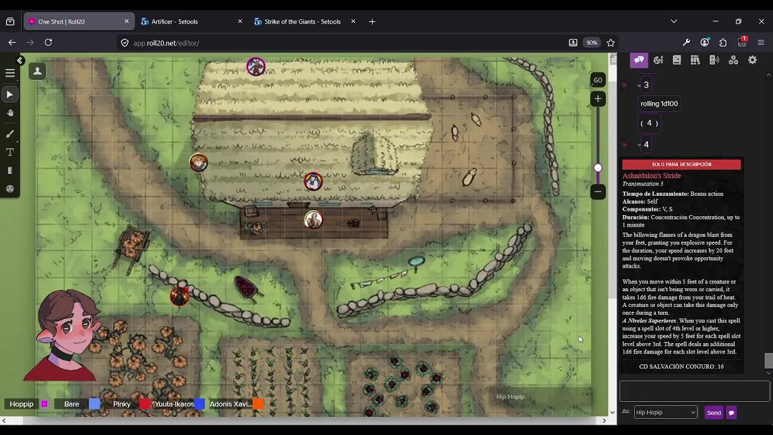Image resolution: width=773 pixels, height=435 pixels.
Task: Click the install app icon in address bar
Action: [573, 43]
